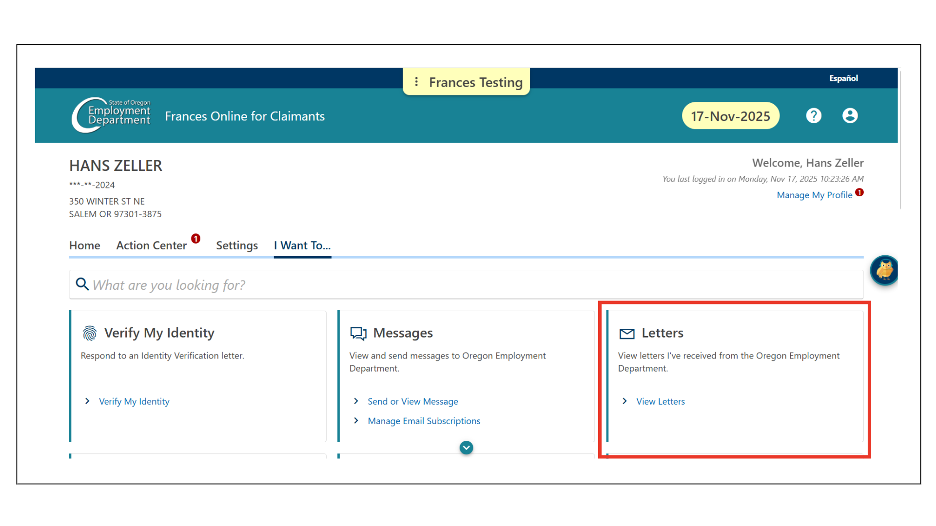Screen dimensions: 936x526
Task: Click the Letters envelope icon
Action: (x=627, y=334)
